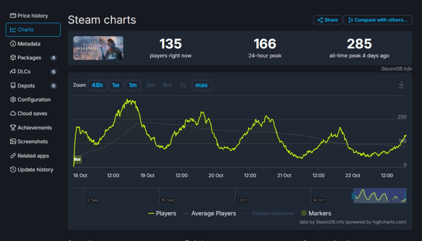
Task: Click the 7 Oct navigator label
Action: point(242,200)
